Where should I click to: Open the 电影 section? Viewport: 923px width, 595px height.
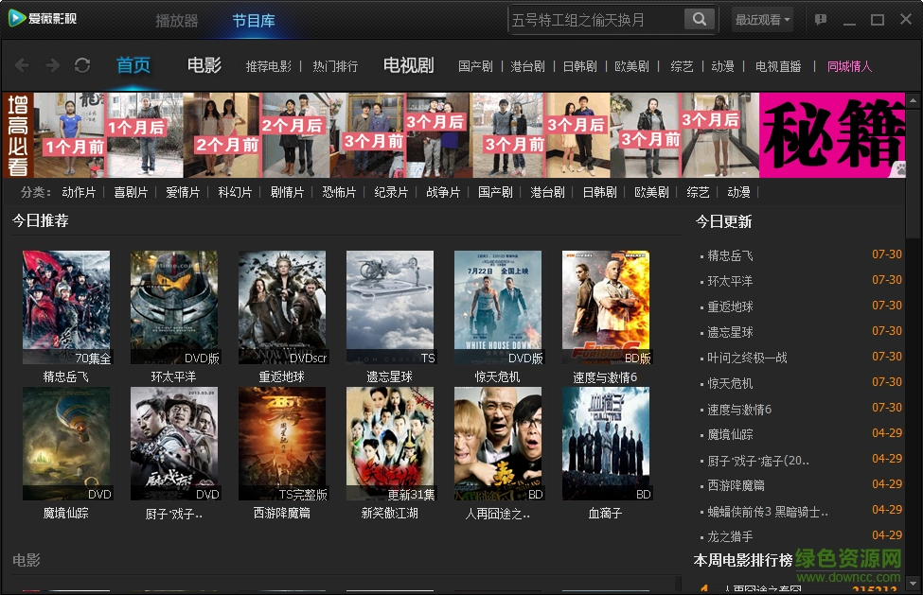[x=204, y=64]
